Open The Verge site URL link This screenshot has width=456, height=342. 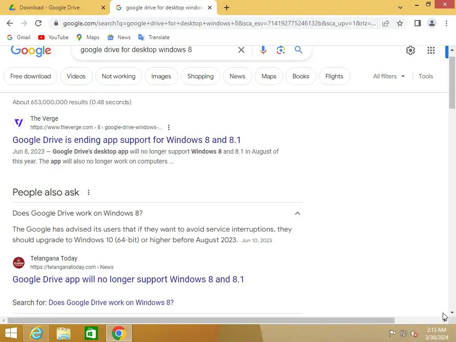tap(96, 127)
